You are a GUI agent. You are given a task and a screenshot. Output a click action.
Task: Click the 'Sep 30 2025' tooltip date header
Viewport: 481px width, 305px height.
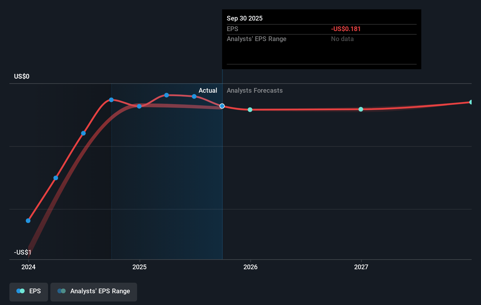coord(245,18)
